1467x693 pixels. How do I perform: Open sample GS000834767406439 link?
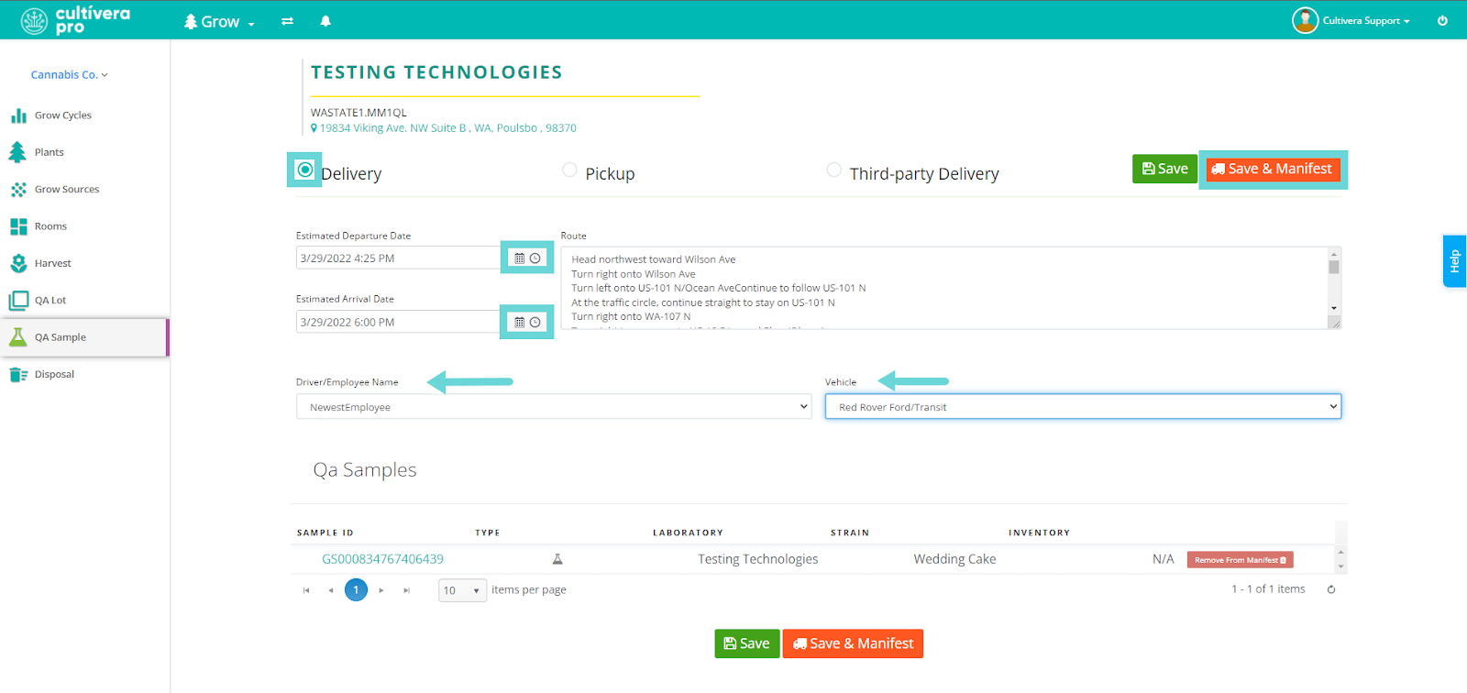click(382, 559)
